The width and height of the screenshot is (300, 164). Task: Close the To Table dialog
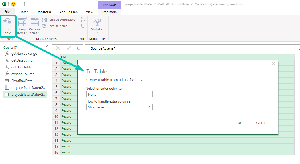pyautogui.click(x=273, y=63)
